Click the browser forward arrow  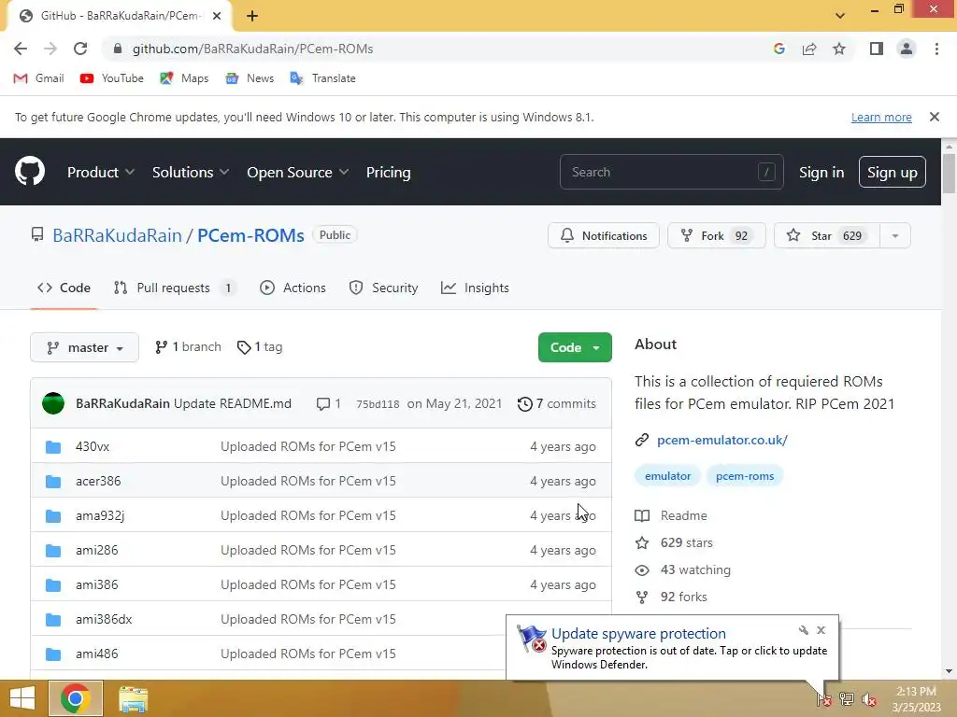tap(50, 49)
